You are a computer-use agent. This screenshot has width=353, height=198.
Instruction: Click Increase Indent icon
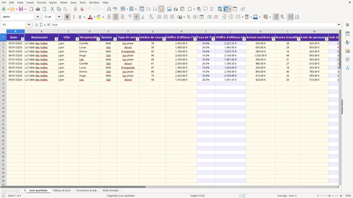(x=224, y=17)
